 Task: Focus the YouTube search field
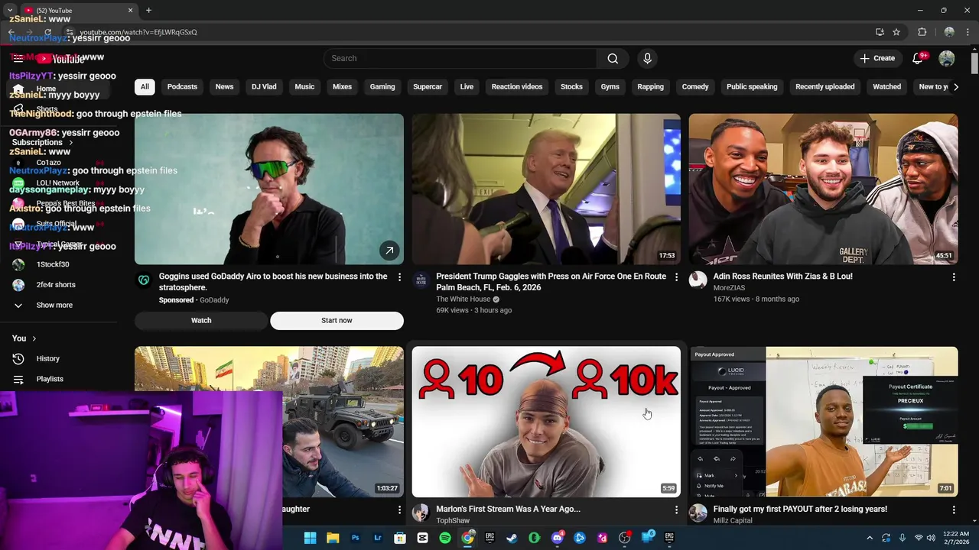[460, 58]
